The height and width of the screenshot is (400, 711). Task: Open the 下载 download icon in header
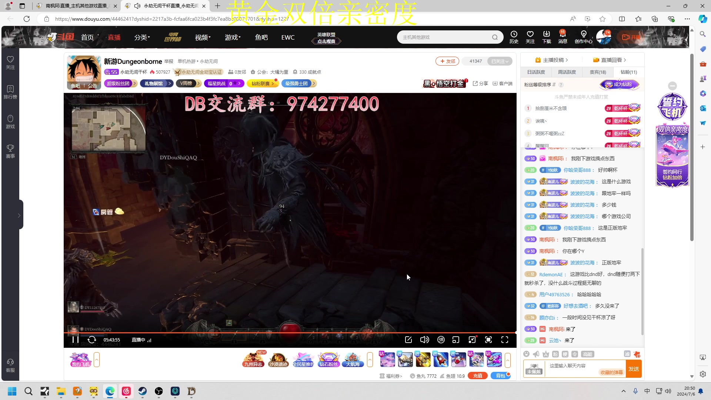547,37
